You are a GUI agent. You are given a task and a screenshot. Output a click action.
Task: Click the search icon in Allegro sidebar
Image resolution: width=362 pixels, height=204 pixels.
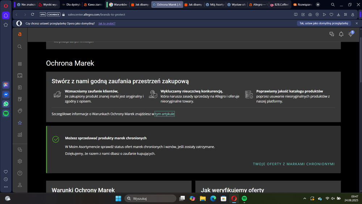tap(20, 47)
